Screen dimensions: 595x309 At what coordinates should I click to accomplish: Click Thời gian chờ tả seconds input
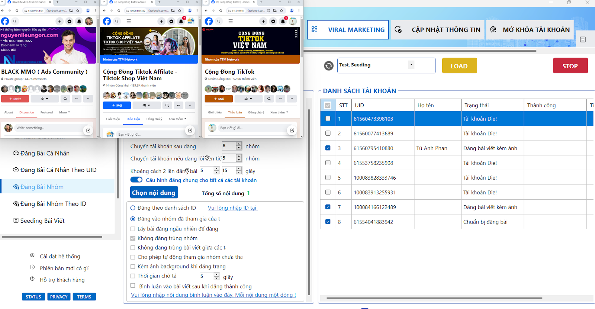click(x=206, y=277)
